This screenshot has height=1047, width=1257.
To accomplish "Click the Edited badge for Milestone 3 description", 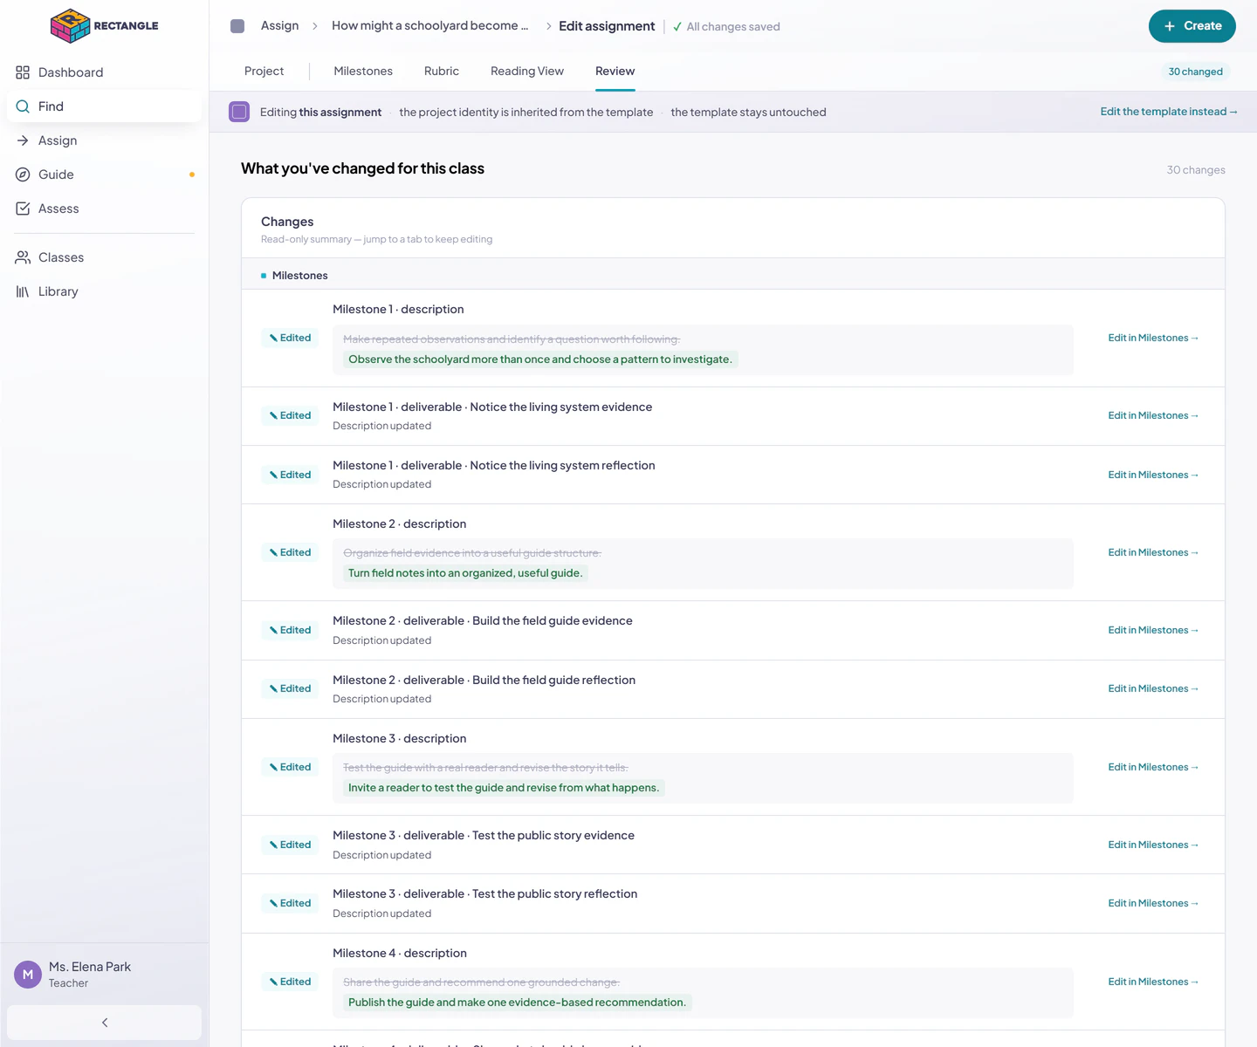I will click(290, 768).
